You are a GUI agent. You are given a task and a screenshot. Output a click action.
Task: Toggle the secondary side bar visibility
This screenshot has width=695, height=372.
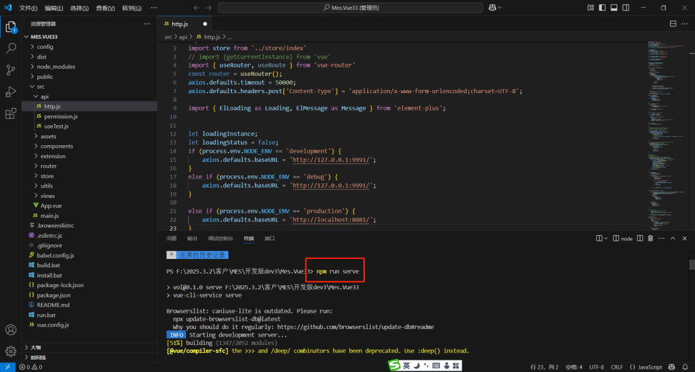pos(625,8)
